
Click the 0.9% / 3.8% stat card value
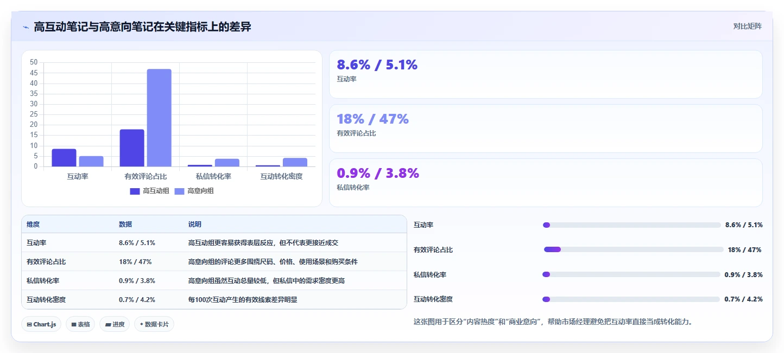[x=378, y=174]
